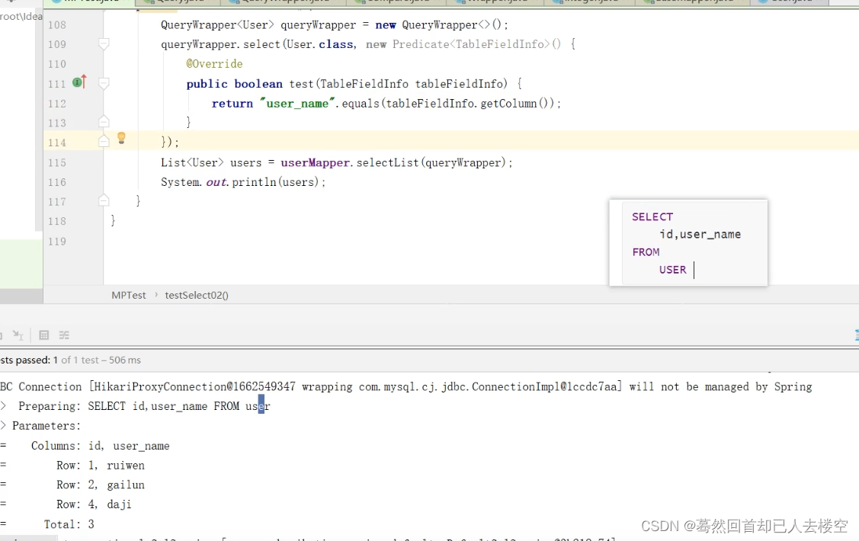Toggle the fold end marker on line 117
859x541 pixels.
click(104, 200)
